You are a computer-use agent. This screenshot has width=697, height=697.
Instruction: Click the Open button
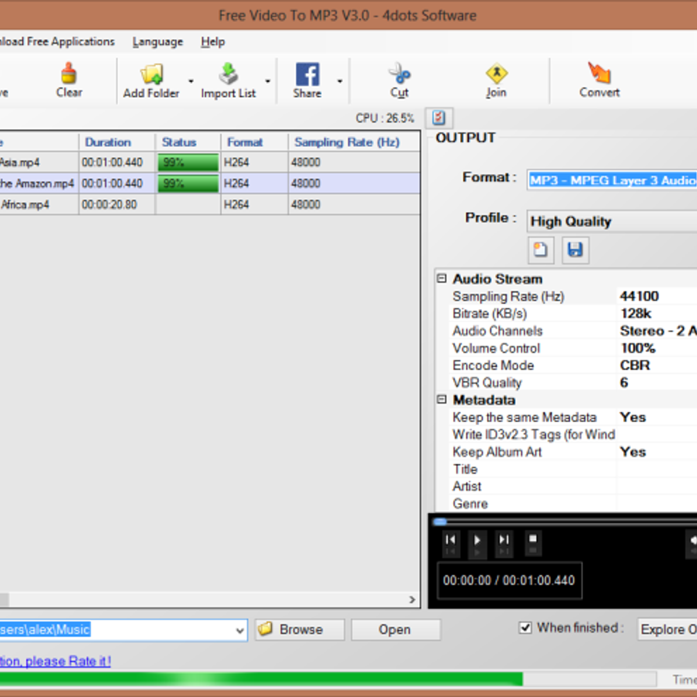tap(395, 630)
